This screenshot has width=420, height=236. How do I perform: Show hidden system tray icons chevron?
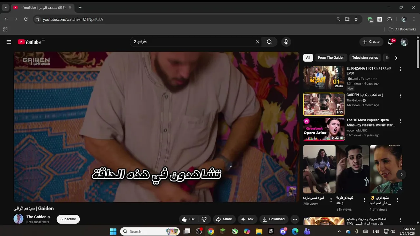(x=339, y=232)
